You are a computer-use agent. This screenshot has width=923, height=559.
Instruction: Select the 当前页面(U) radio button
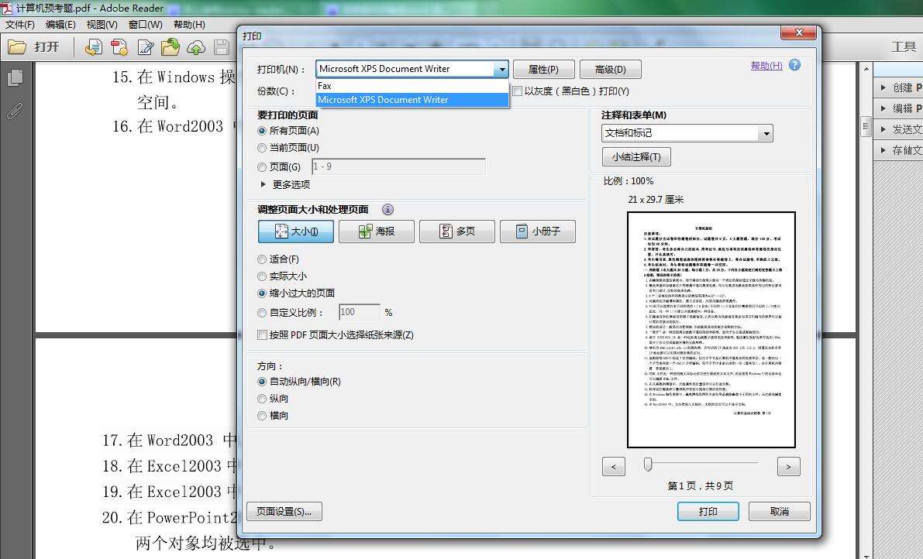coord(262,148)
